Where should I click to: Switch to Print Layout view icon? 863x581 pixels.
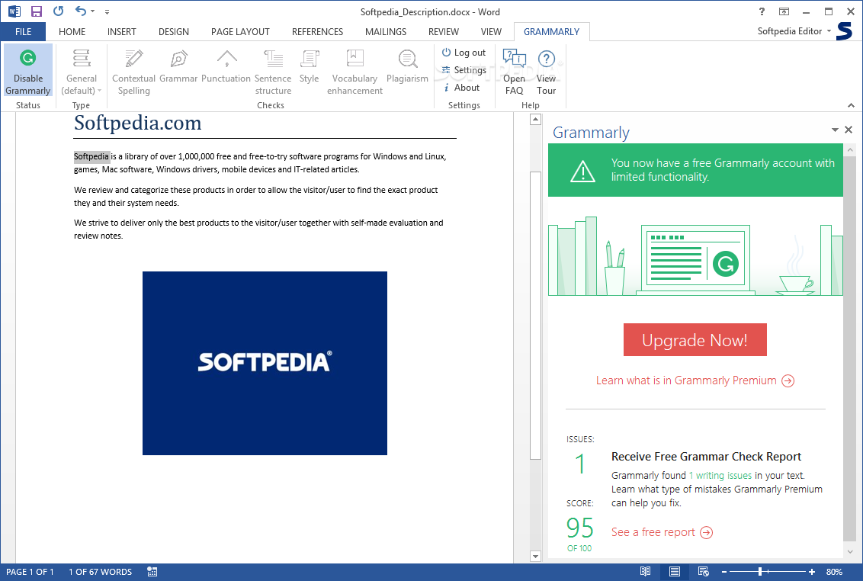click(x=674, y=572)
